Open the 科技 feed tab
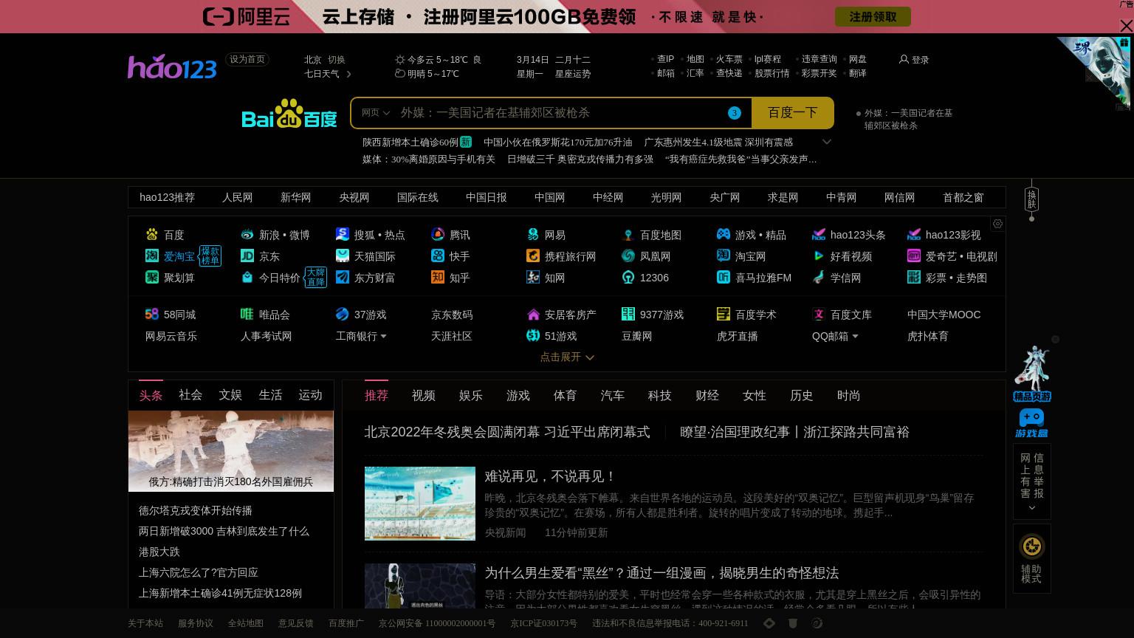 tap(660, 396)
